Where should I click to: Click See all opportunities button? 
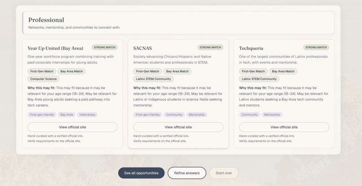[141, 173]
